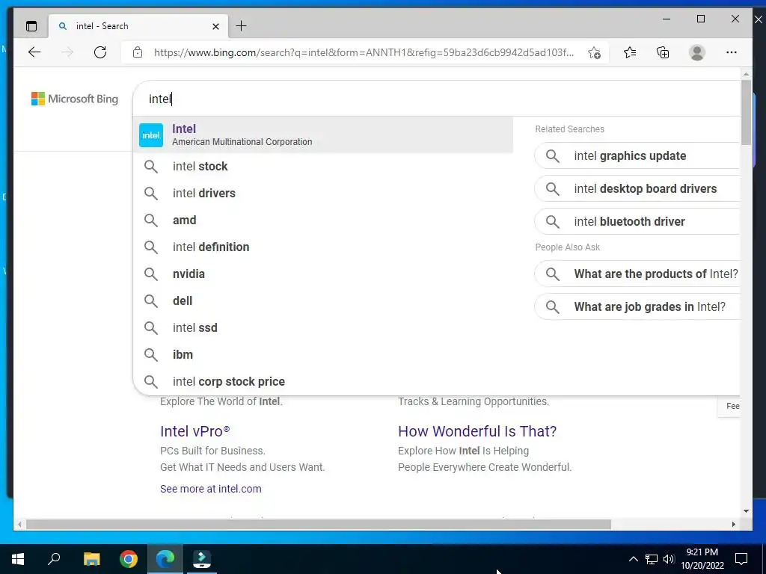Image resolution: width=766 pixels, height=574 pixels.
Task: Open the Edge profile avatar
Action: [x=697, y=52]
